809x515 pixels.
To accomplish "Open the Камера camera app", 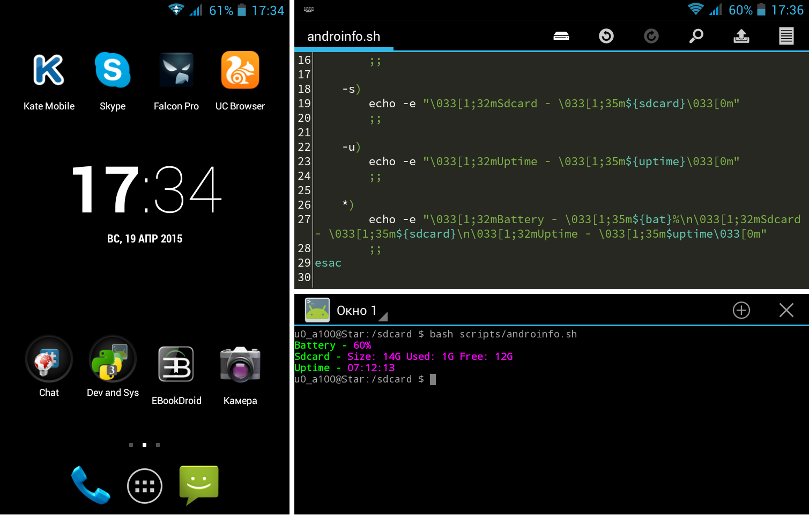I will (x=240, y=364).
